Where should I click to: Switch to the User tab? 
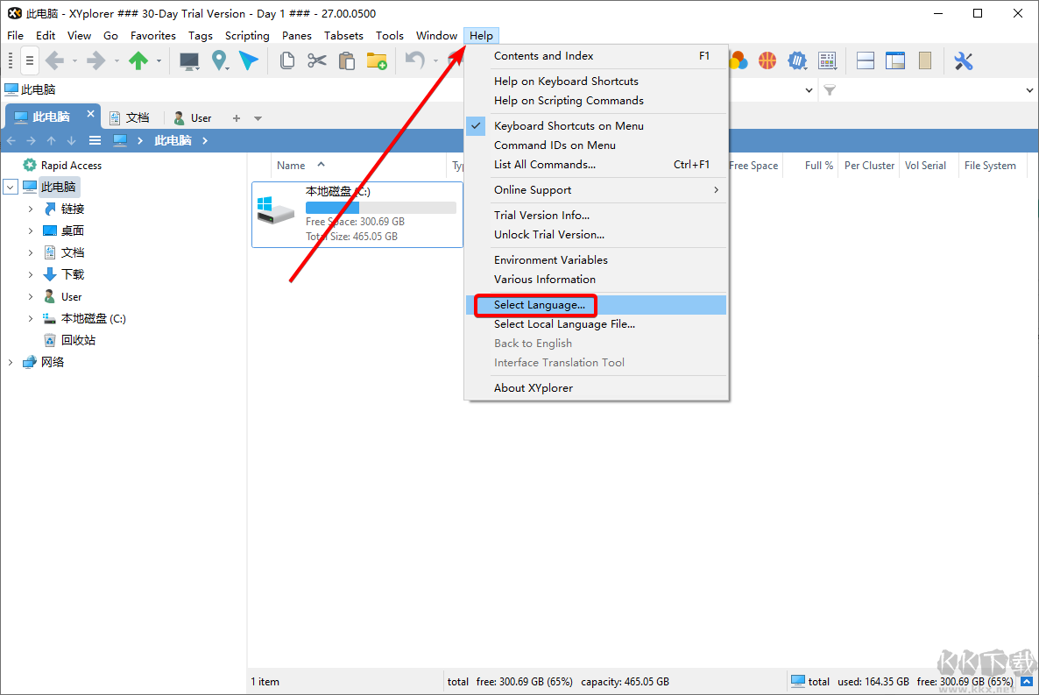193,118
